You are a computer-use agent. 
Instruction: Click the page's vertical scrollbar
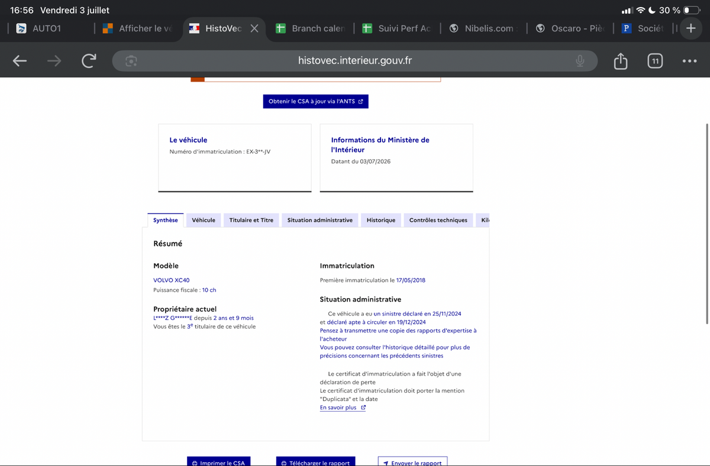point(707,224)
